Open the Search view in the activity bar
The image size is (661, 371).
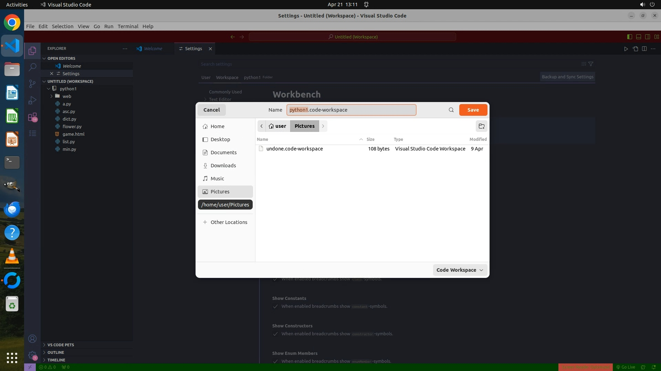[x=32, y=67]
